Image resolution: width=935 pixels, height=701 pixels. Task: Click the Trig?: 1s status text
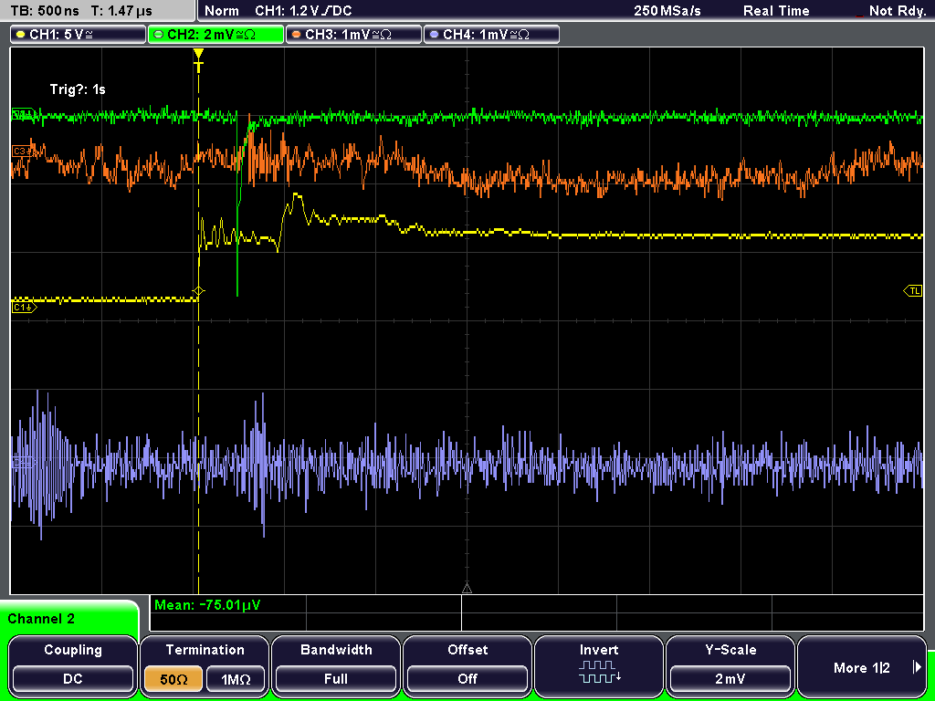click(78, 89)
